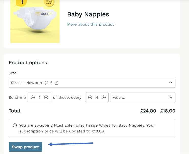Click the Swap product button
Screen dimensions: 189x154
pyautogui.click(x=25, y=147)
